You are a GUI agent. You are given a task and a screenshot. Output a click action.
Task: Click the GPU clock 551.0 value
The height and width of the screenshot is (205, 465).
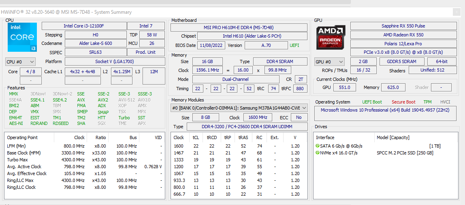(345, 87)
